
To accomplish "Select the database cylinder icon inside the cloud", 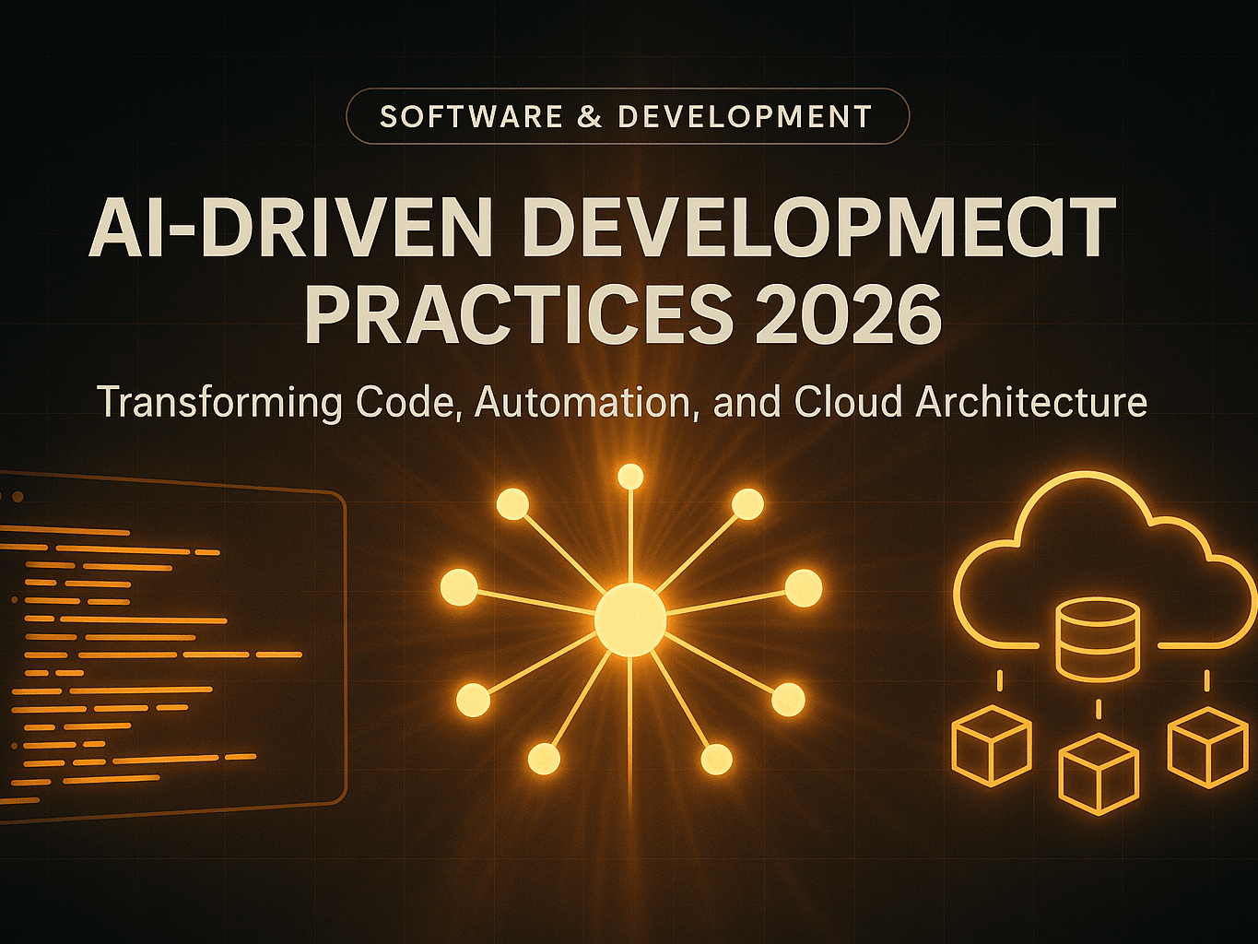I will (x=1097, y=638).
